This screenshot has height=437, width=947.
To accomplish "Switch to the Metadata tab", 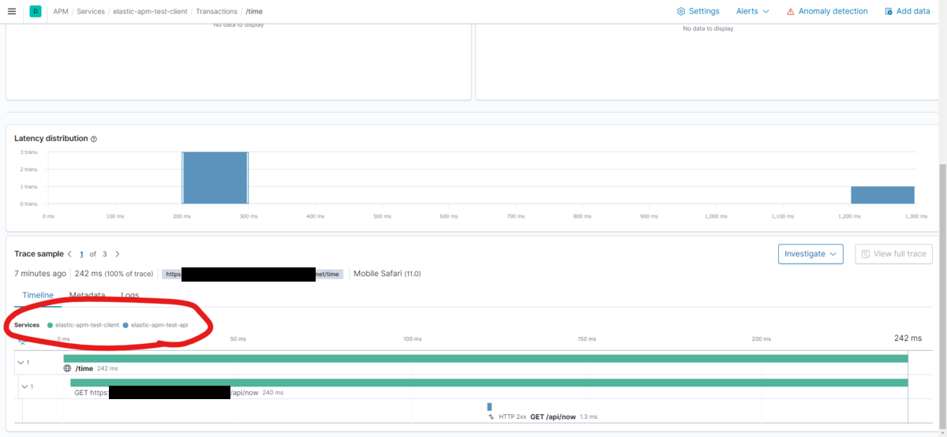I will (x=87, y=295).
